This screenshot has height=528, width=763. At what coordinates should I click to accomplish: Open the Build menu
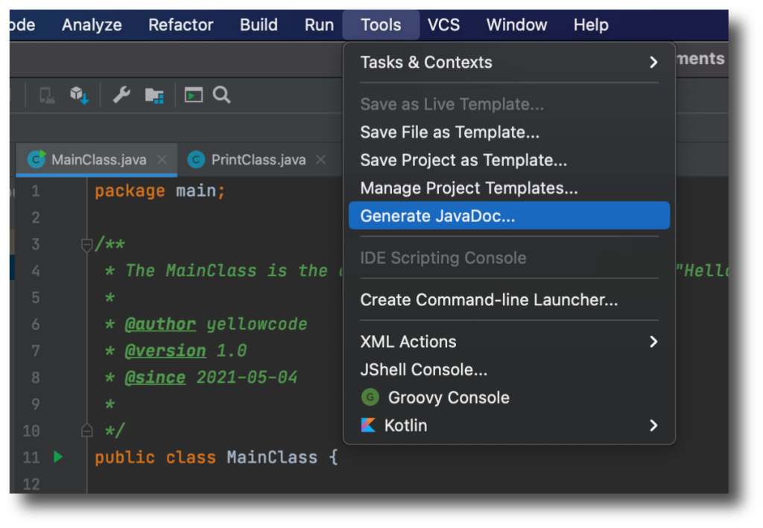pos(259,25)
